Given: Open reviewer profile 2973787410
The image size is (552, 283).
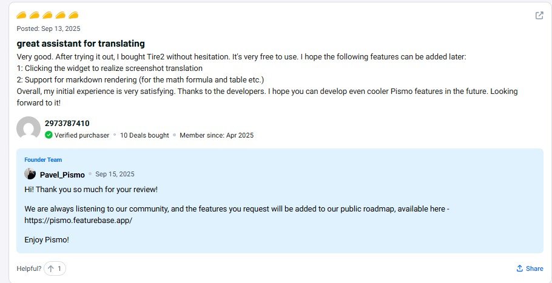Looking at the screenshot, I should click(67, 123).
